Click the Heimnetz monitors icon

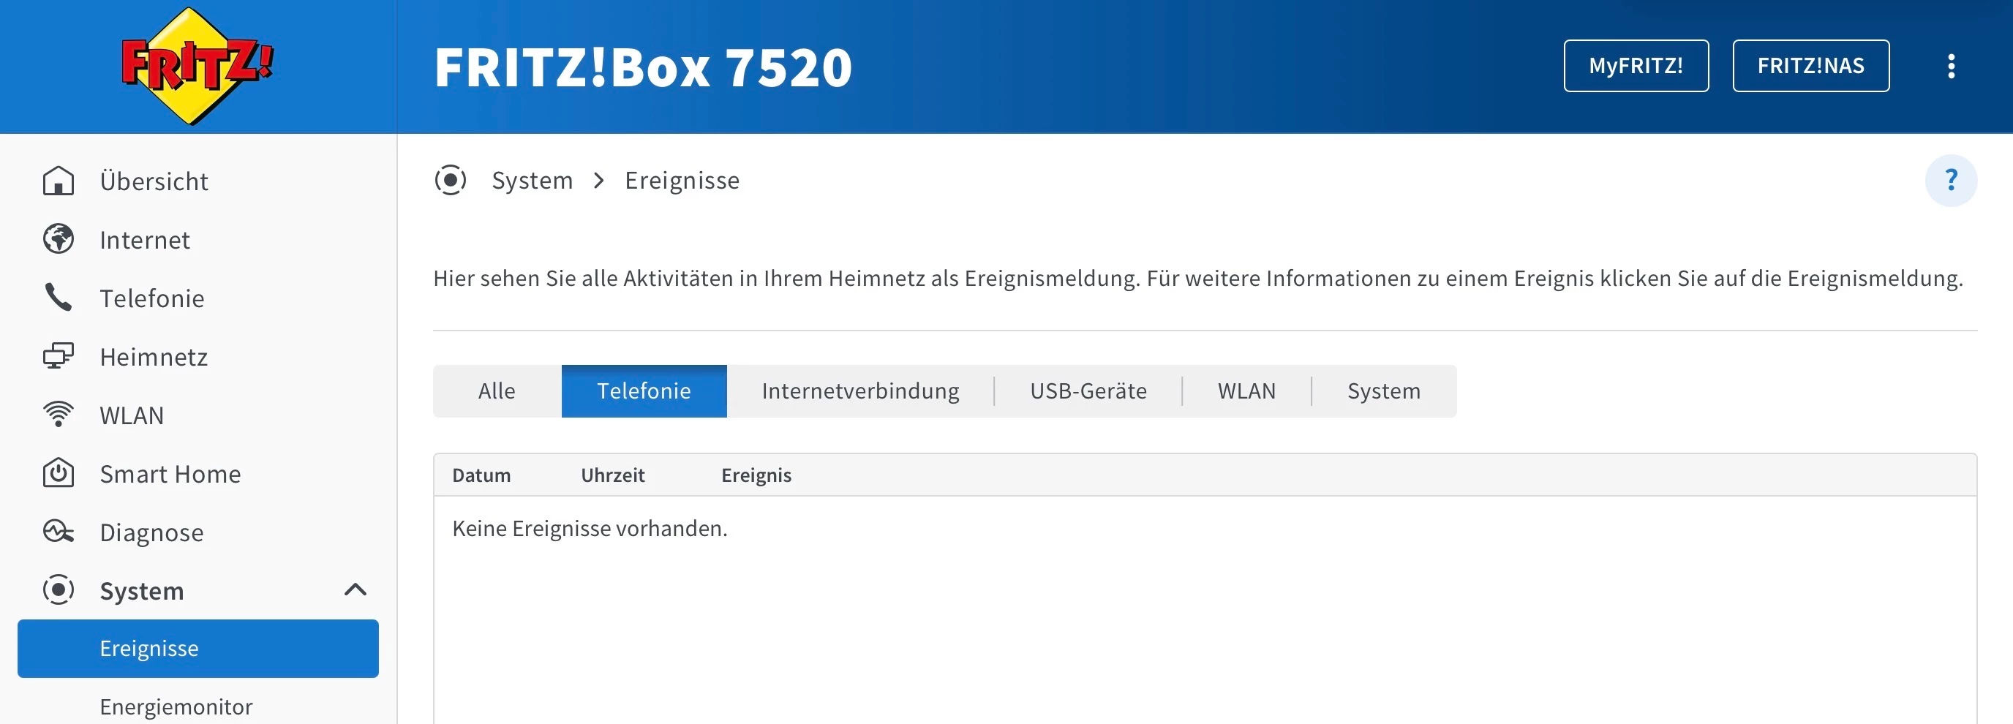pos(59,357)
